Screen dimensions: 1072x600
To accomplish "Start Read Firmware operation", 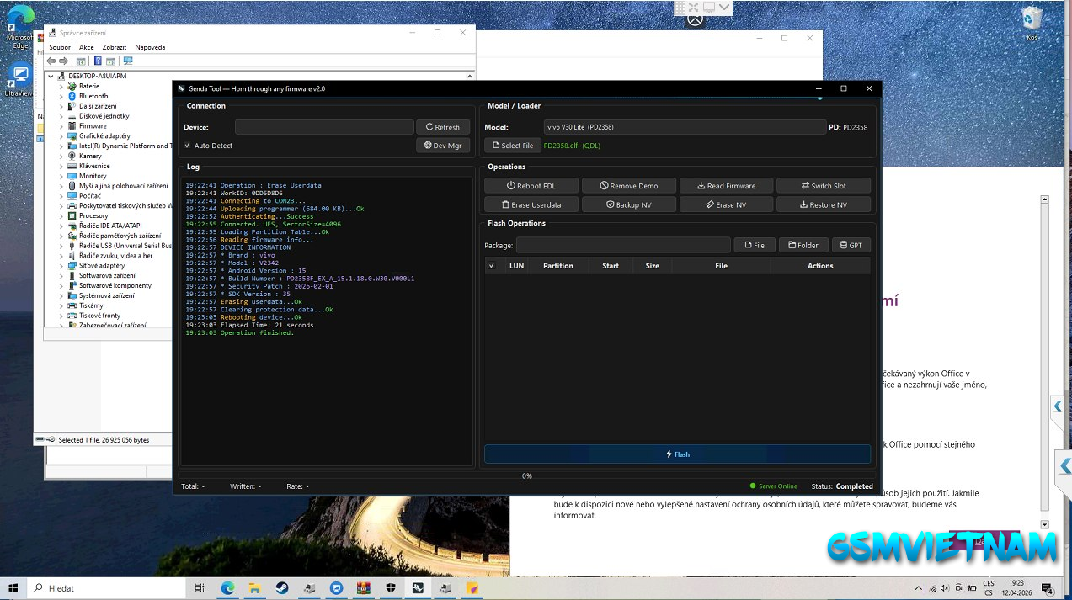I will tap(726, 186).
